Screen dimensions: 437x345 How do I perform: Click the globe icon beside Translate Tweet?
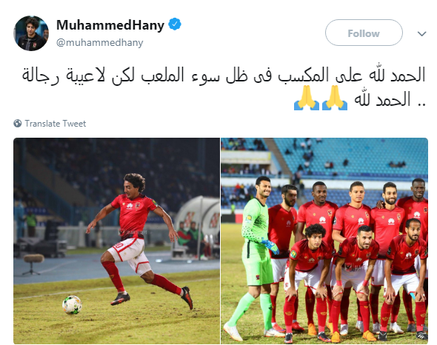click(x=18, y=123)
